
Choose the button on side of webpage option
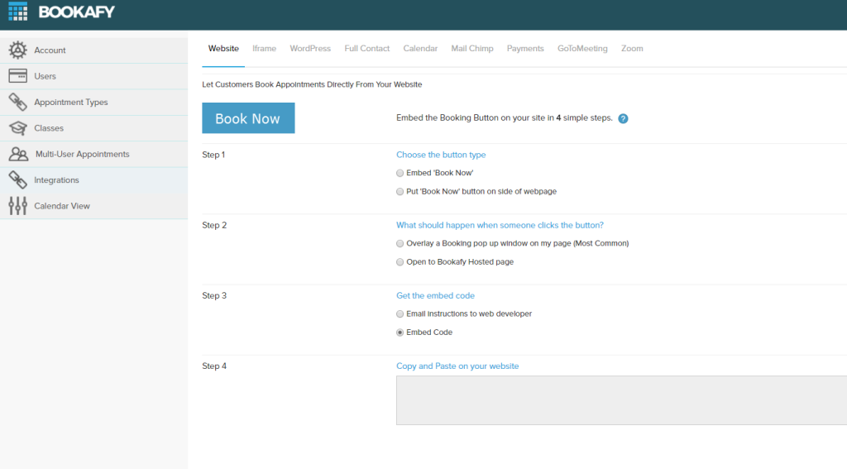[x=400, y=191]
